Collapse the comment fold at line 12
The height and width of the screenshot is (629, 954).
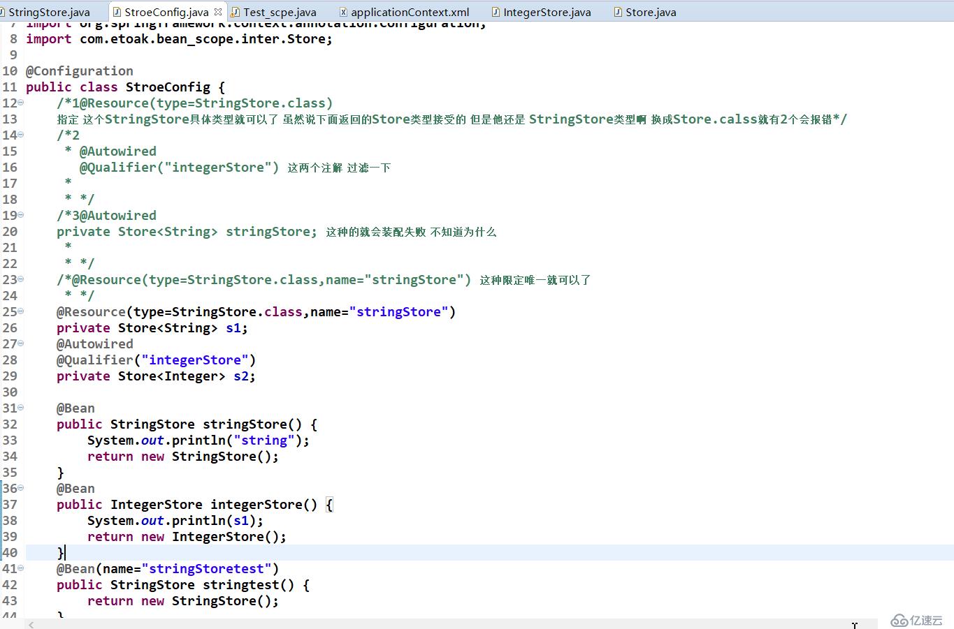[21, 103]
